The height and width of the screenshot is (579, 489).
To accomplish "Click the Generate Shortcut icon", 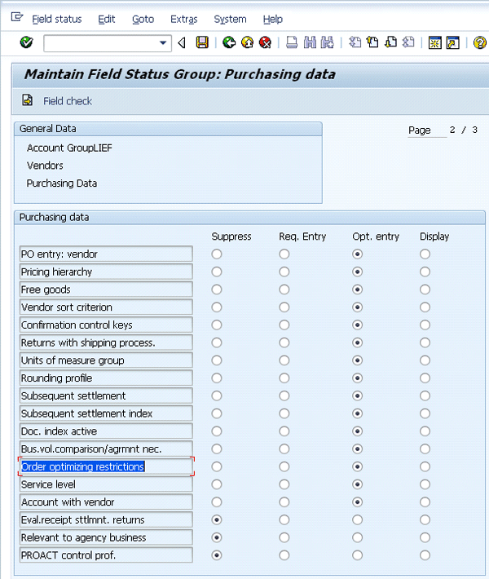I will click(453, 43).
